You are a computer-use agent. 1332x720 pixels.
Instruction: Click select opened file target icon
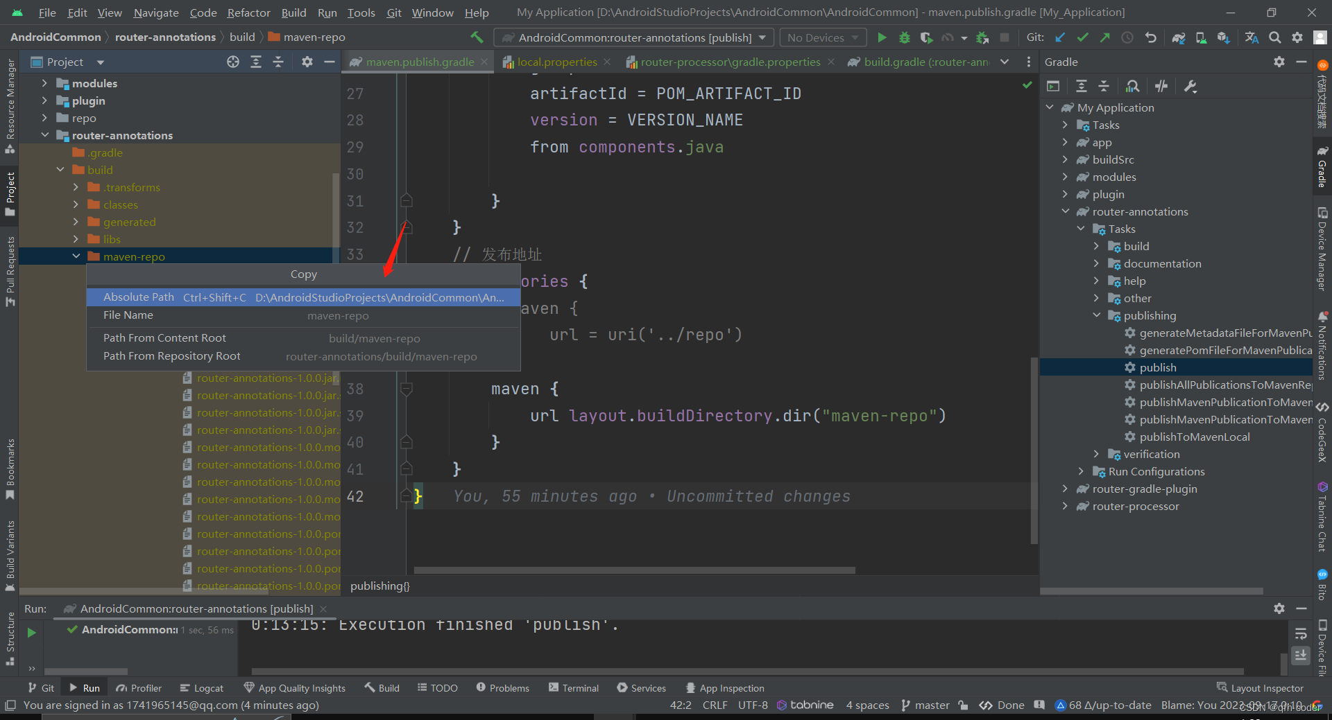click(x=233, y=62)
